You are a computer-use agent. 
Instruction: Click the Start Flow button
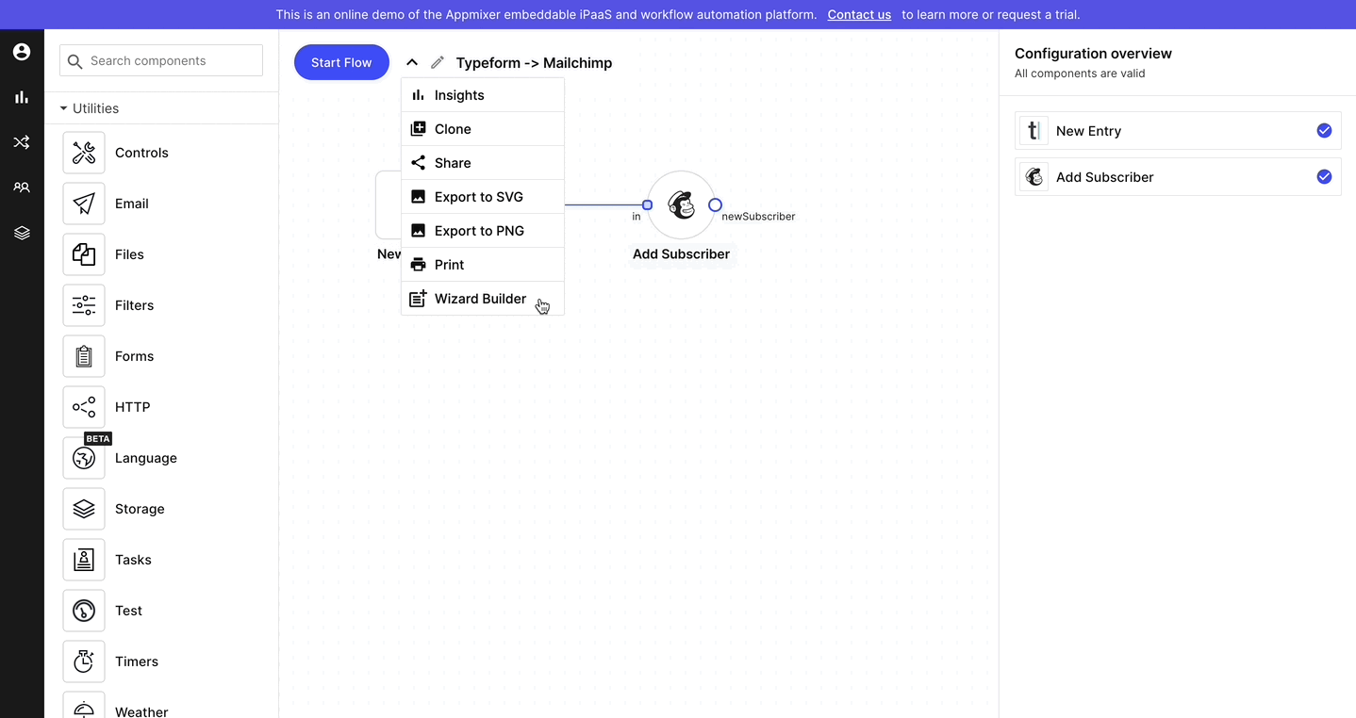click(341, 62)
